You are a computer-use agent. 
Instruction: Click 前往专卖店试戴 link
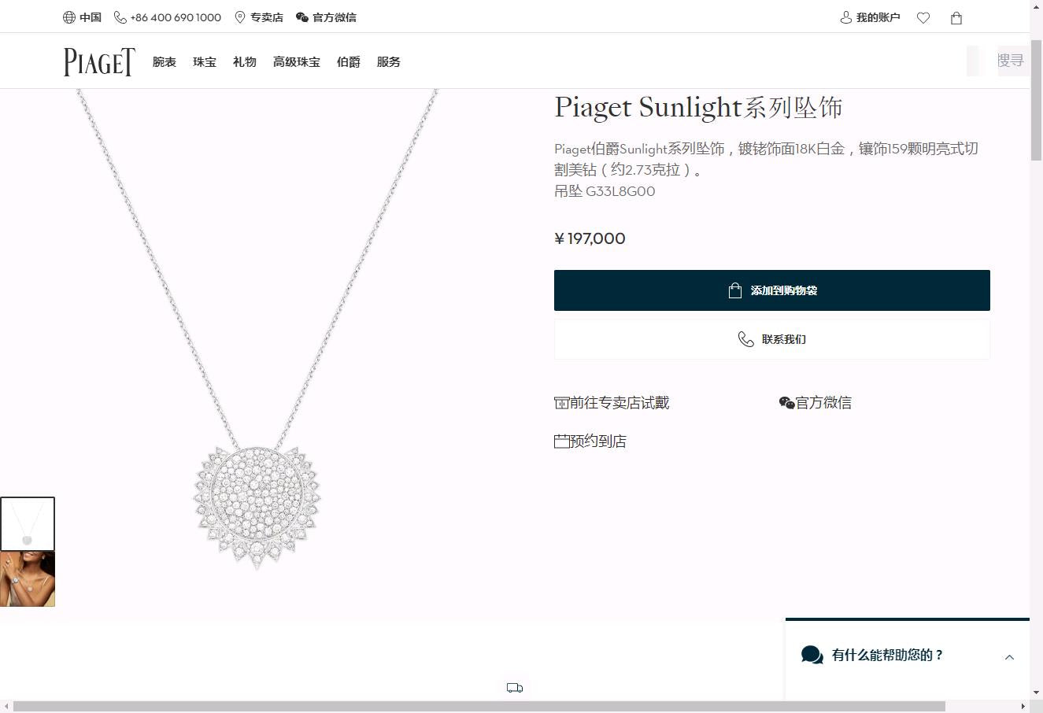[x=612, y=403]
